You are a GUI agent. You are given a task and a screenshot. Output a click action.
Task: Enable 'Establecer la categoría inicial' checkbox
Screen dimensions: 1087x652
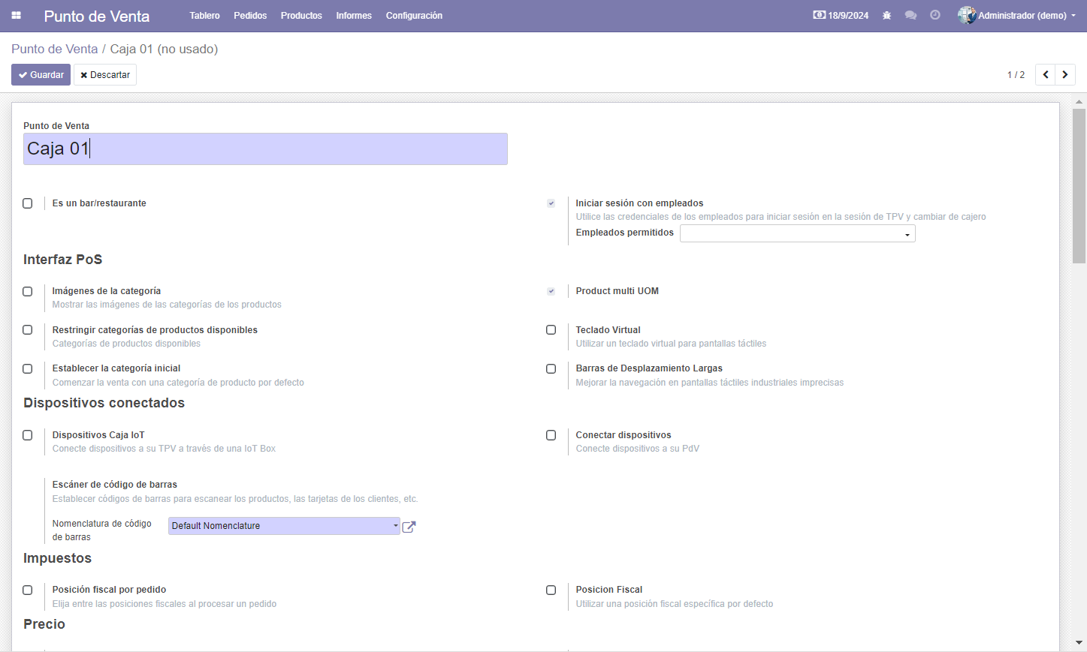coord(28,368)
